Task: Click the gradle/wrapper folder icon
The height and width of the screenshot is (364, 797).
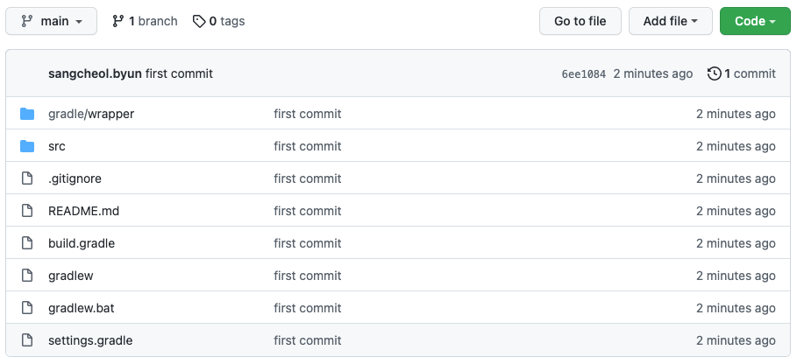Action: (x=27, y=114)
